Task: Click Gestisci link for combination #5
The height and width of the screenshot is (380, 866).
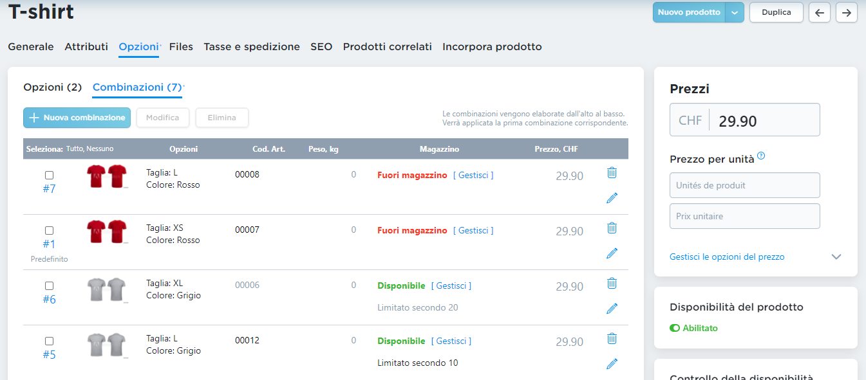Action: pos(451,341)
